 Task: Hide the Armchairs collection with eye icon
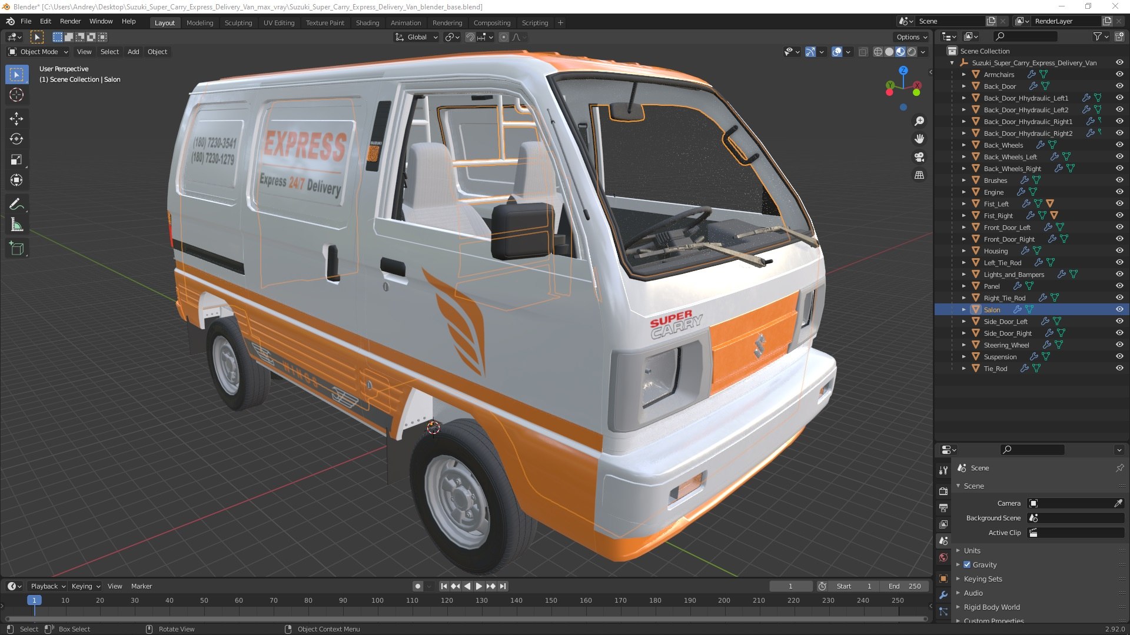click(1119, 74)
